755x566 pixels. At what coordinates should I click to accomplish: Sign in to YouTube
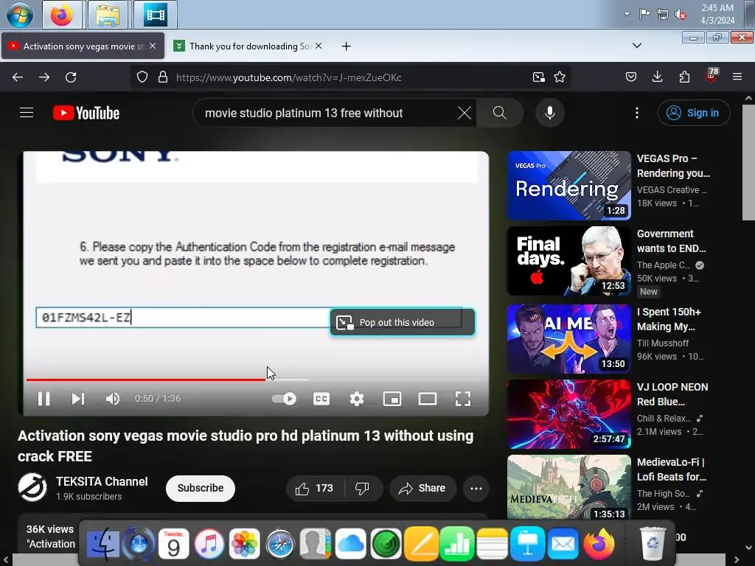[x=693, y=113]
